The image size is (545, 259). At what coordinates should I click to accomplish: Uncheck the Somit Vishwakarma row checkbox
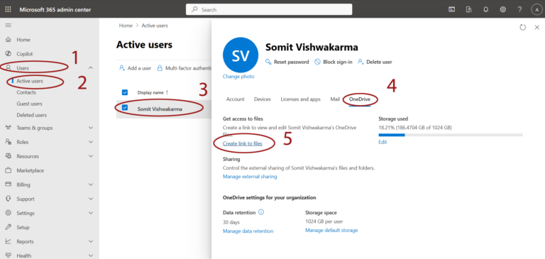125,108
